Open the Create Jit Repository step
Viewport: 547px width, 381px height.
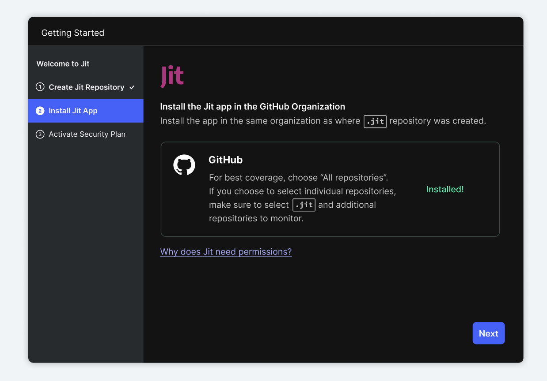click(86, 87)
